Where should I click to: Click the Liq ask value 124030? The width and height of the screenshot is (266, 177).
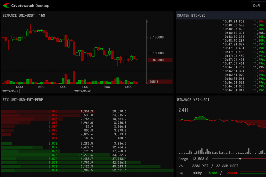pos(231,173)
